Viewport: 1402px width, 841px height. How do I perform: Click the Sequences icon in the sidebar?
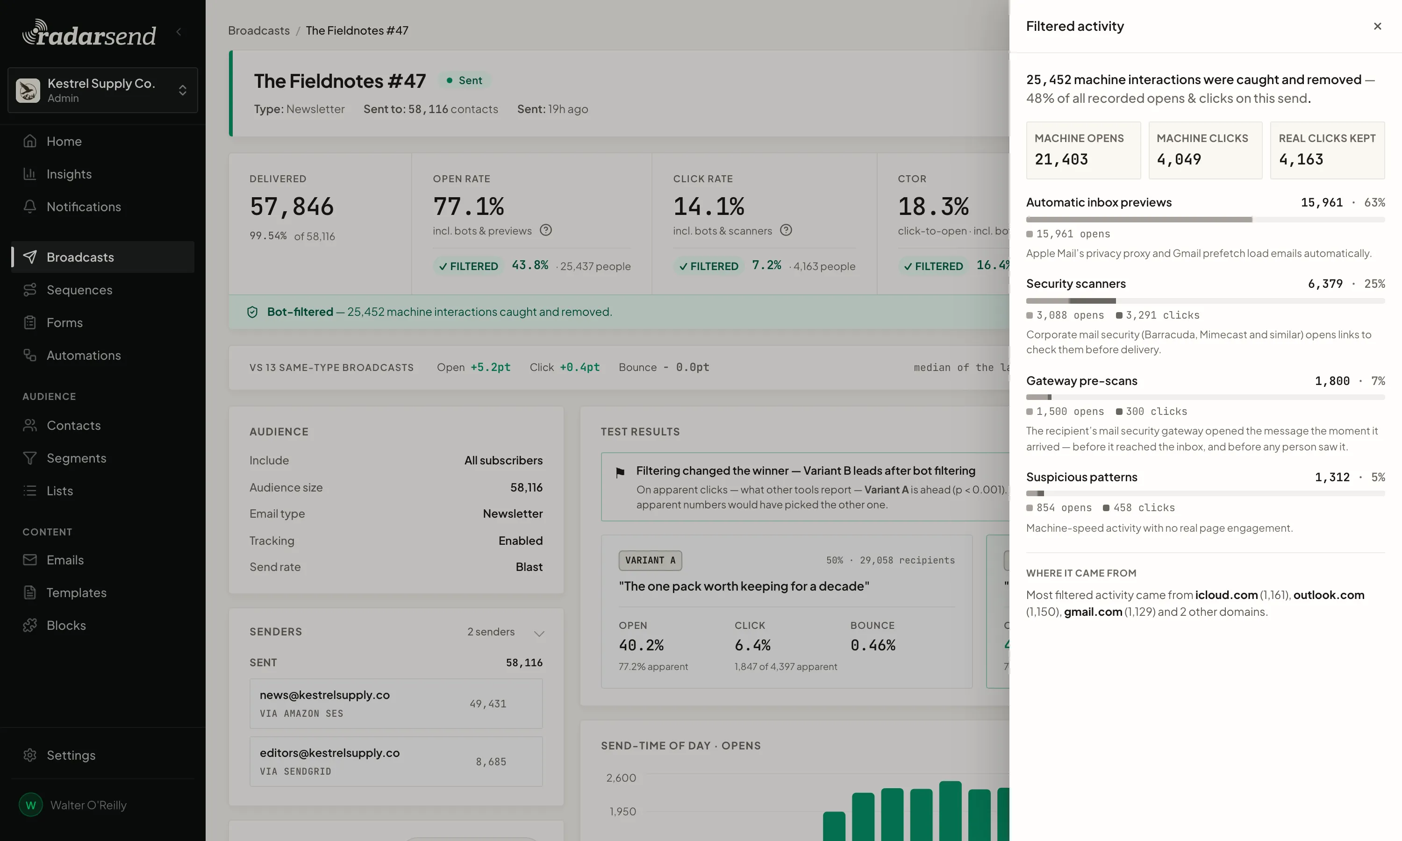(30, 290)
